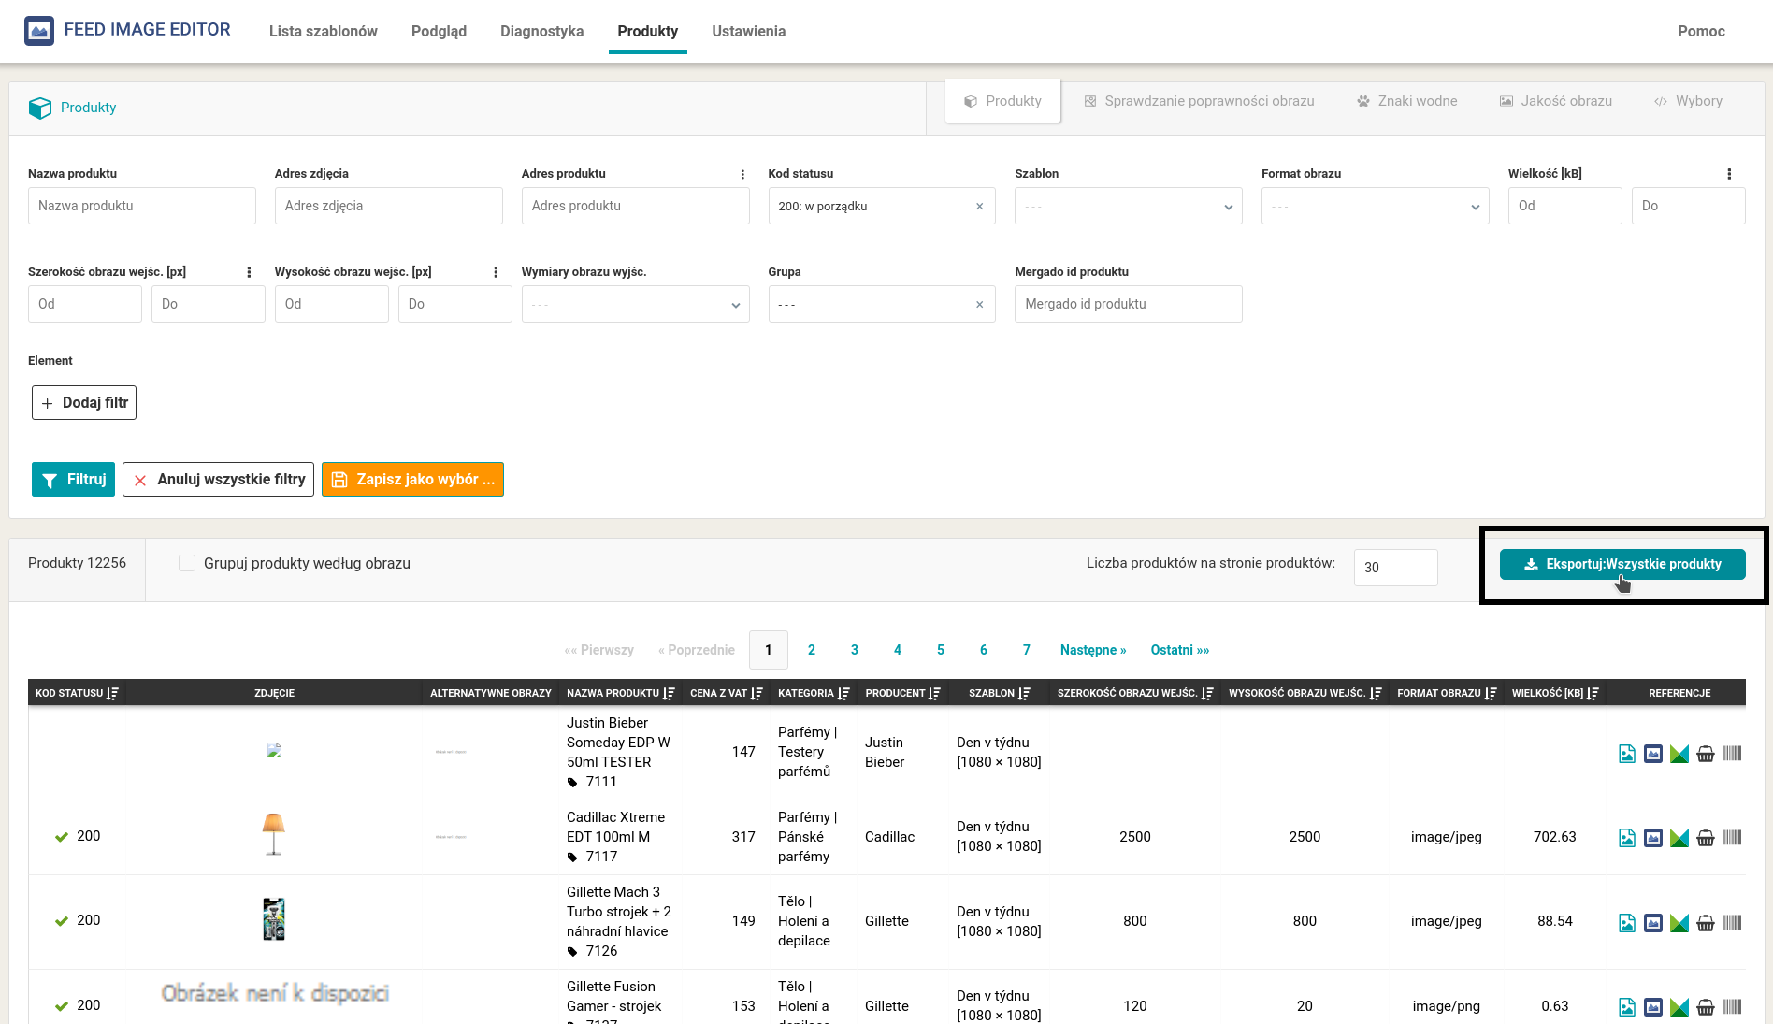Open Feed Image Editor icon for Justin Bieber row
This screenshot has width=1773, height=1024.
click(x=1653, y=754)
